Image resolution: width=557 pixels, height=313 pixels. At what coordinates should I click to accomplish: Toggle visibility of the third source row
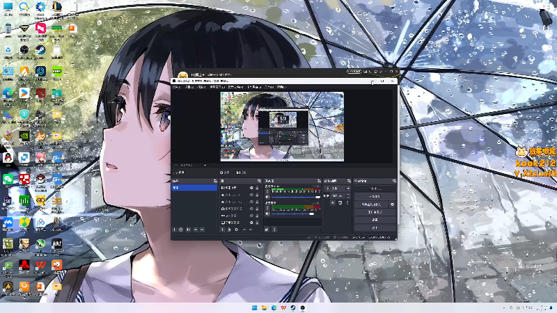point(251,202)
